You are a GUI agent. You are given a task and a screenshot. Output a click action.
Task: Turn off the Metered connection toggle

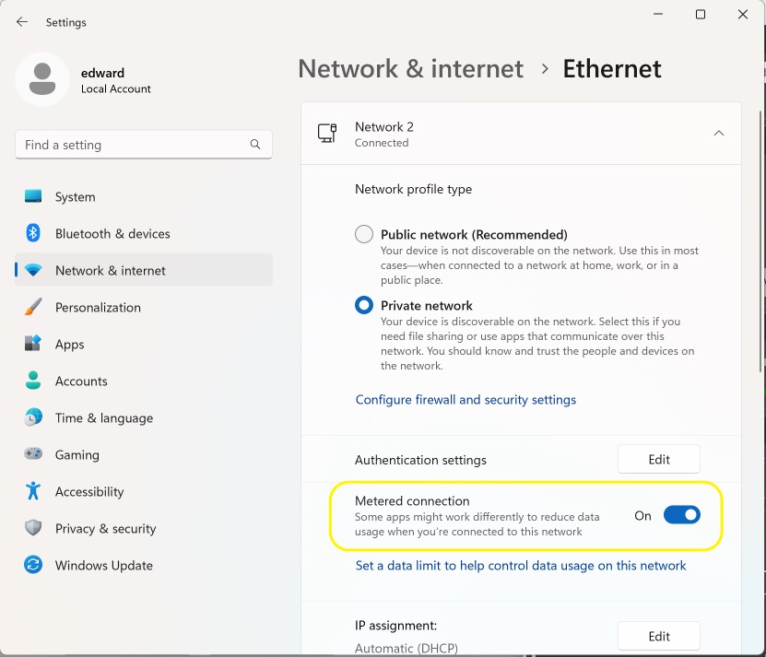pyautogui.click(x=682, y=515)
